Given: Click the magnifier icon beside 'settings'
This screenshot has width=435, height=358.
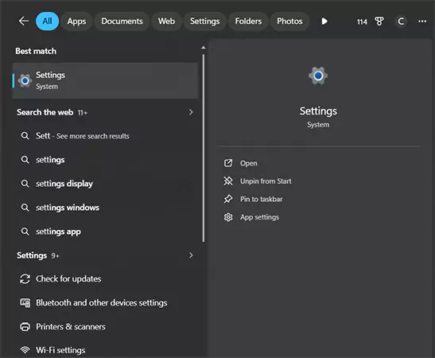Looking at the screenshot, I should point(25,160).
